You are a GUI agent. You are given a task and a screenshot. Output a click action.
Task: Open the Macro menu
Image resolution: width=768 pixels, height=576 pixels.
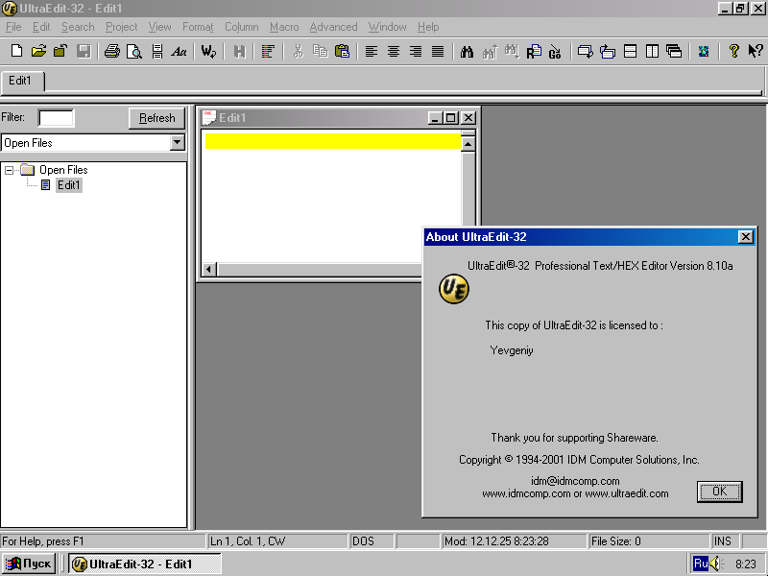pyautogui.click(x=284, y=27)
